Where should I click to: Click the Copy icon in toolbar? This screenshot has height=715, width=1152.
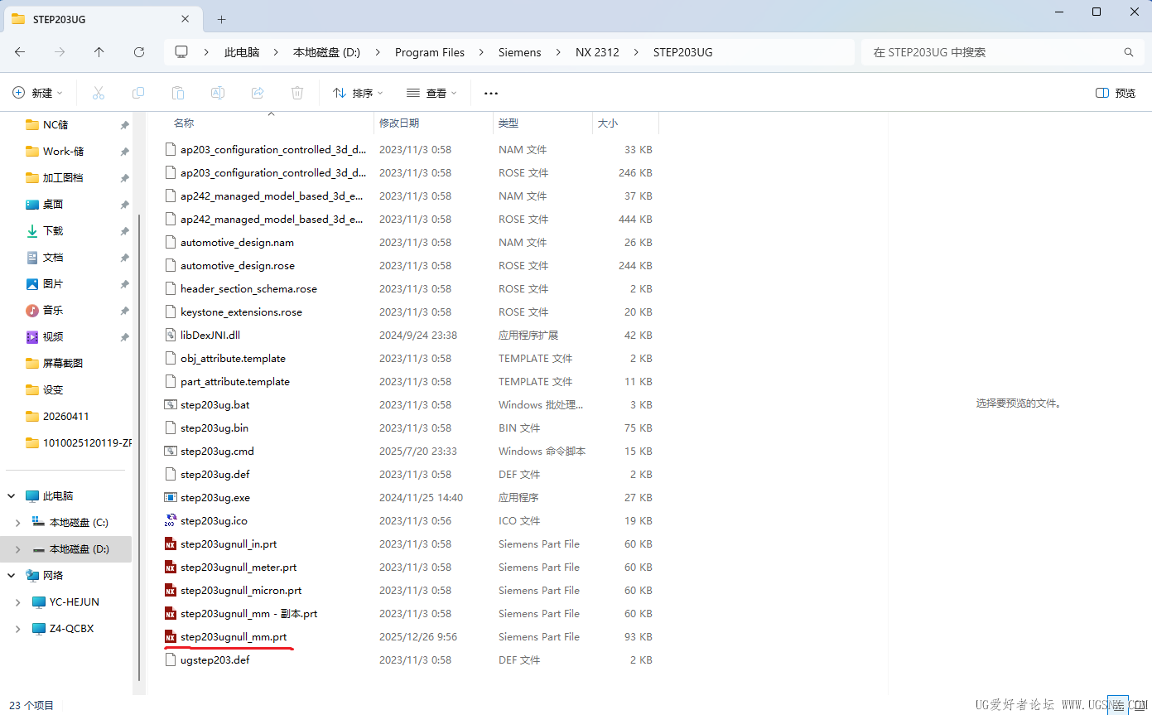click(138, 93)
